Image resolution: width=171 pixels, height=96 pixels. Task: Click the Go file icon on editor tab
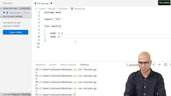(36, 3)
